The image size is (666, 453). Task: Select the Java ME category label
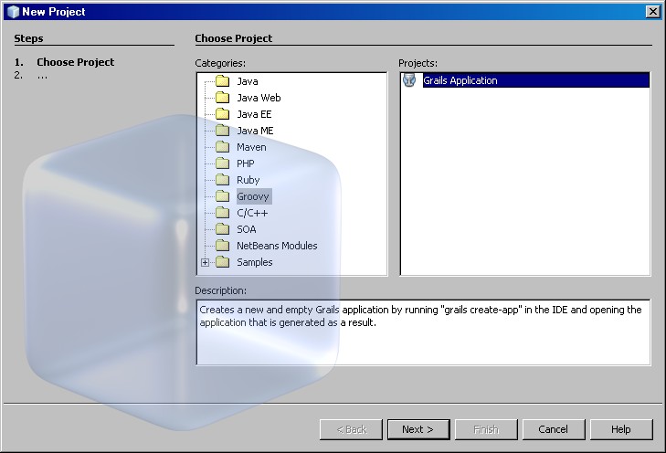tap(255, 131)
